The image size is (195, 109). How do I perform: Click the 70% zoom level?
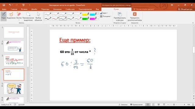pos(189,104)
